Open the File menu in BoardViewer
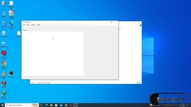The width and height of the screenshot is (191, 107). click(x=24, y=25)
